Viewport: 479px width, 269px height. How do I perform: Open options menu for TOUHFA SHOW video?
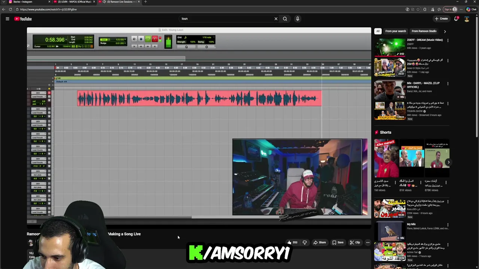point(448,104)
